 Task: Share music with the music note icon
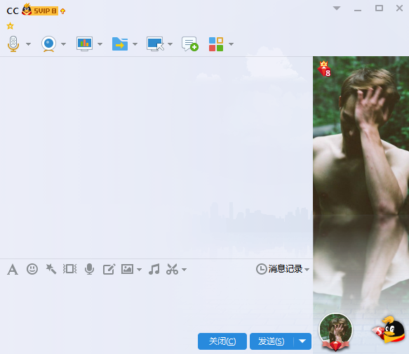[154, 269]
